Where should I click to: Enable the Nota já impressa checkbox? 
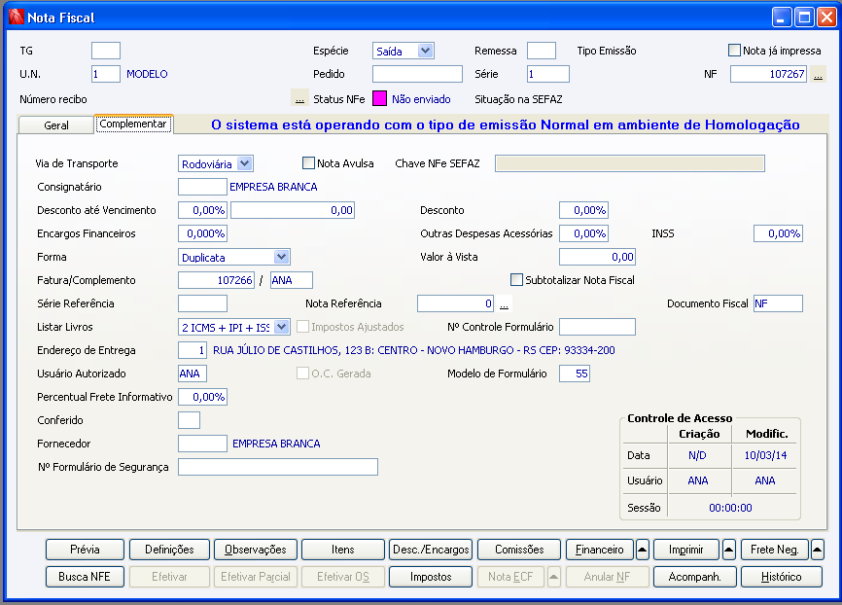(734, 51)
